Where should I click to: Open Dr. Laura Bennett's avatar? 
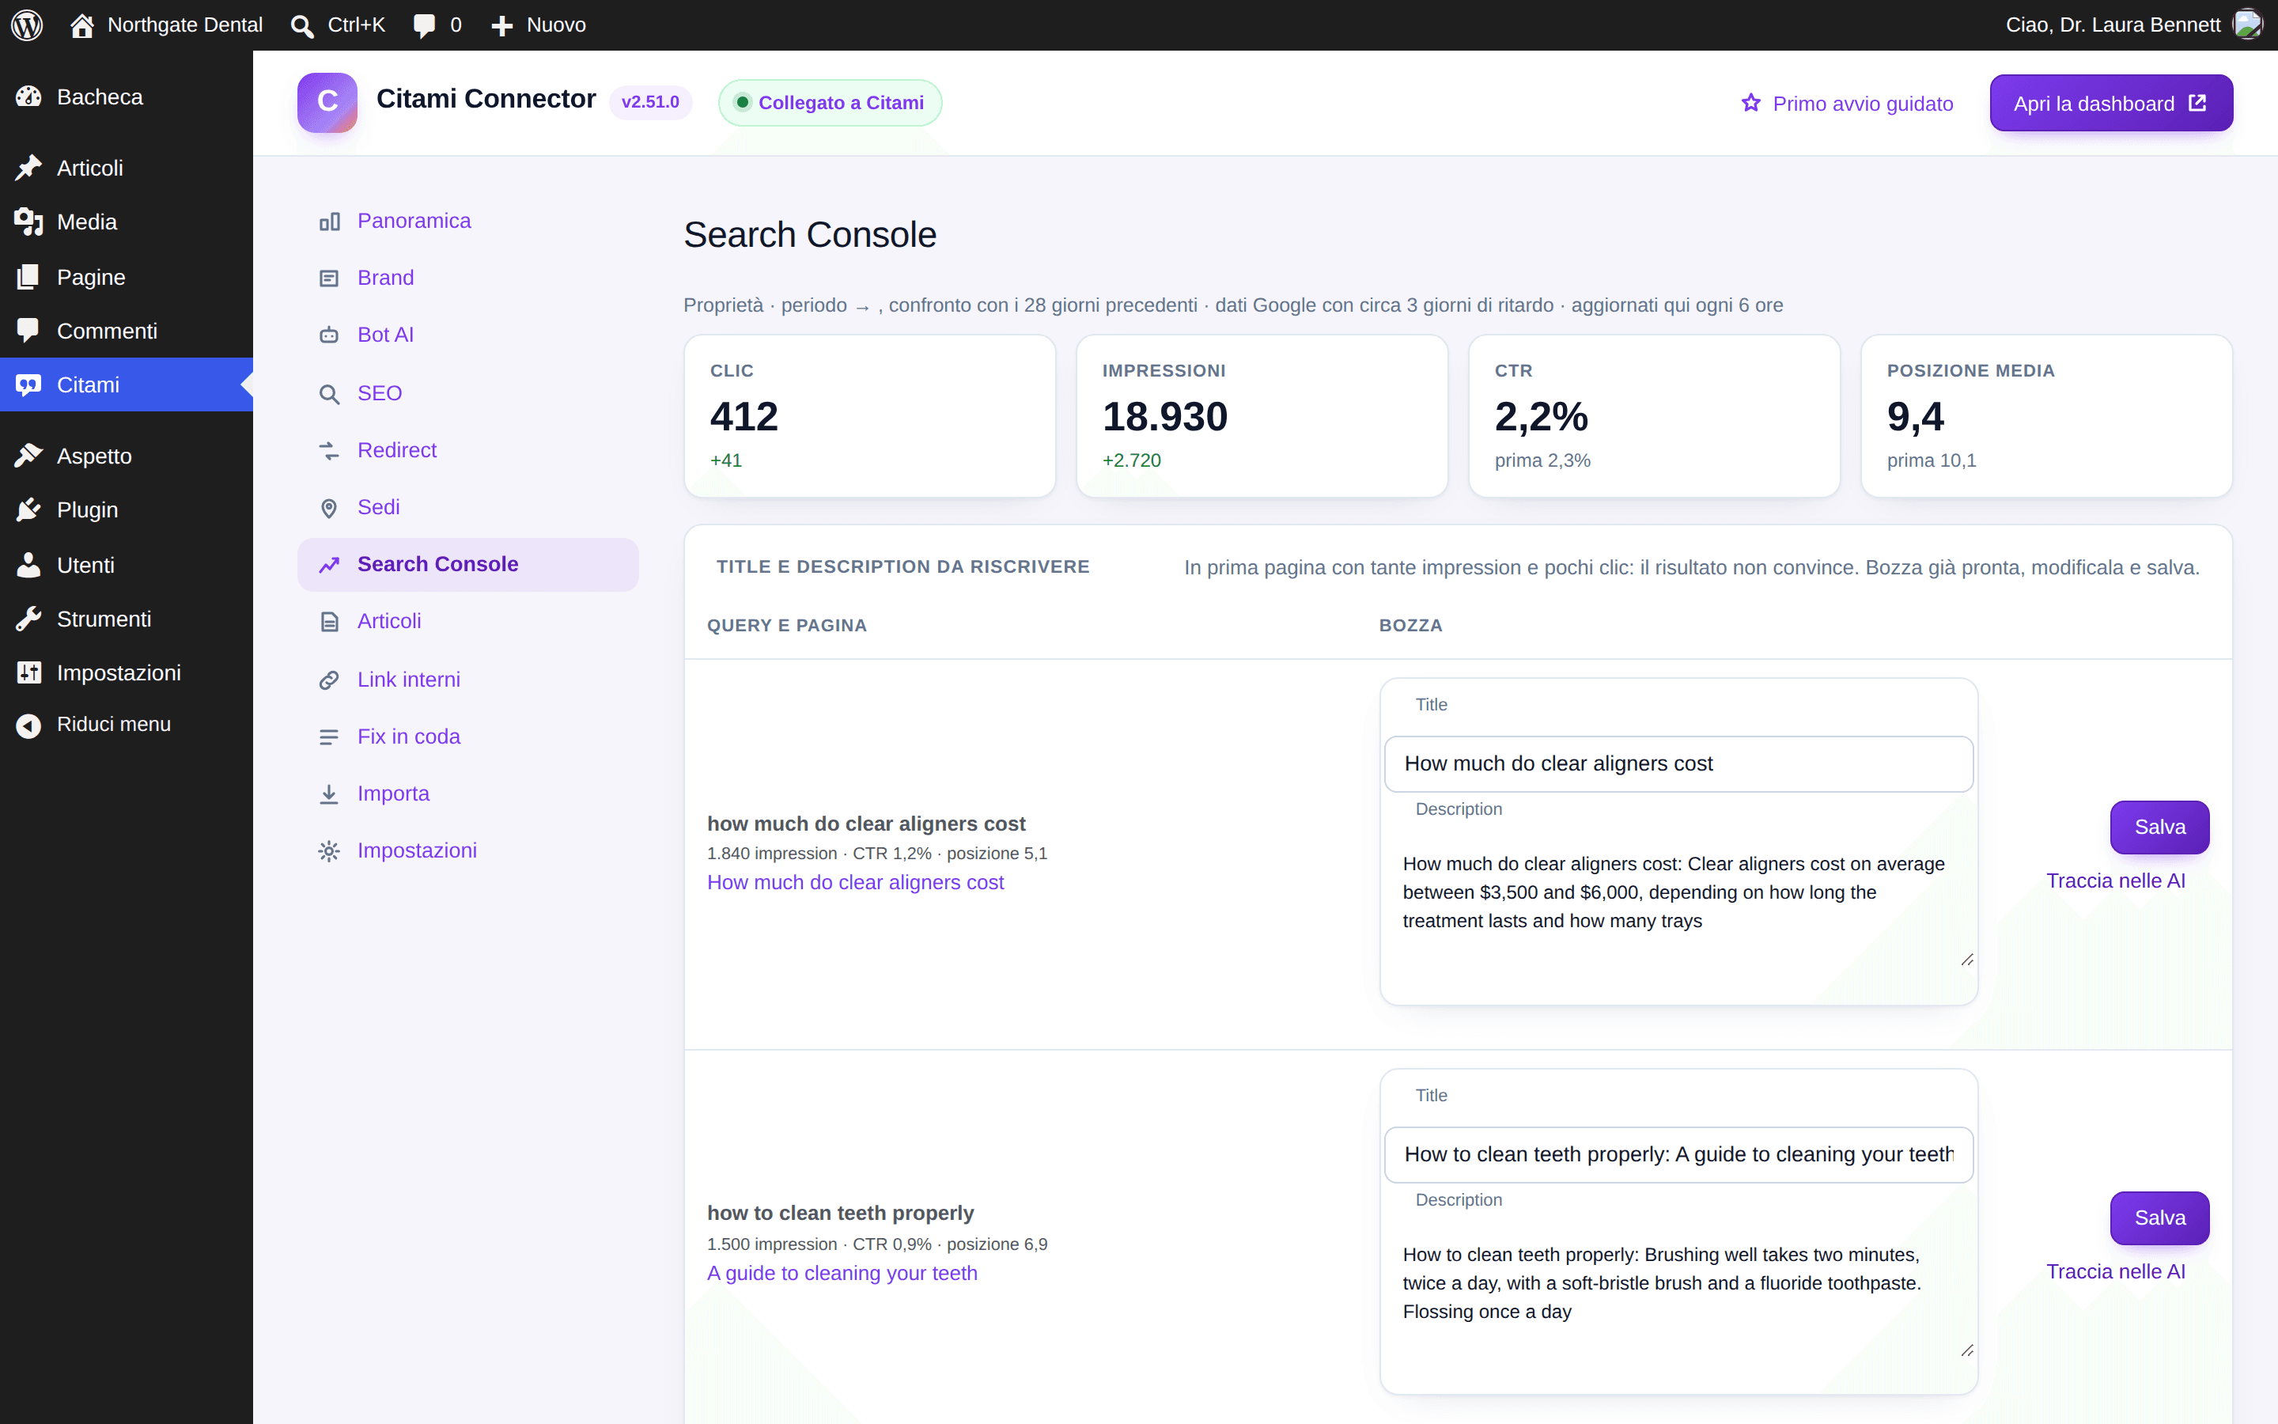[2248, 25]
